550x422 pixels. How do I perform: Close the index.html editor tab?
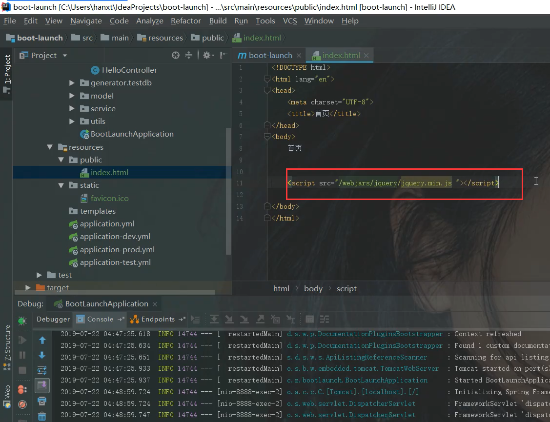[x=366, y=56]
